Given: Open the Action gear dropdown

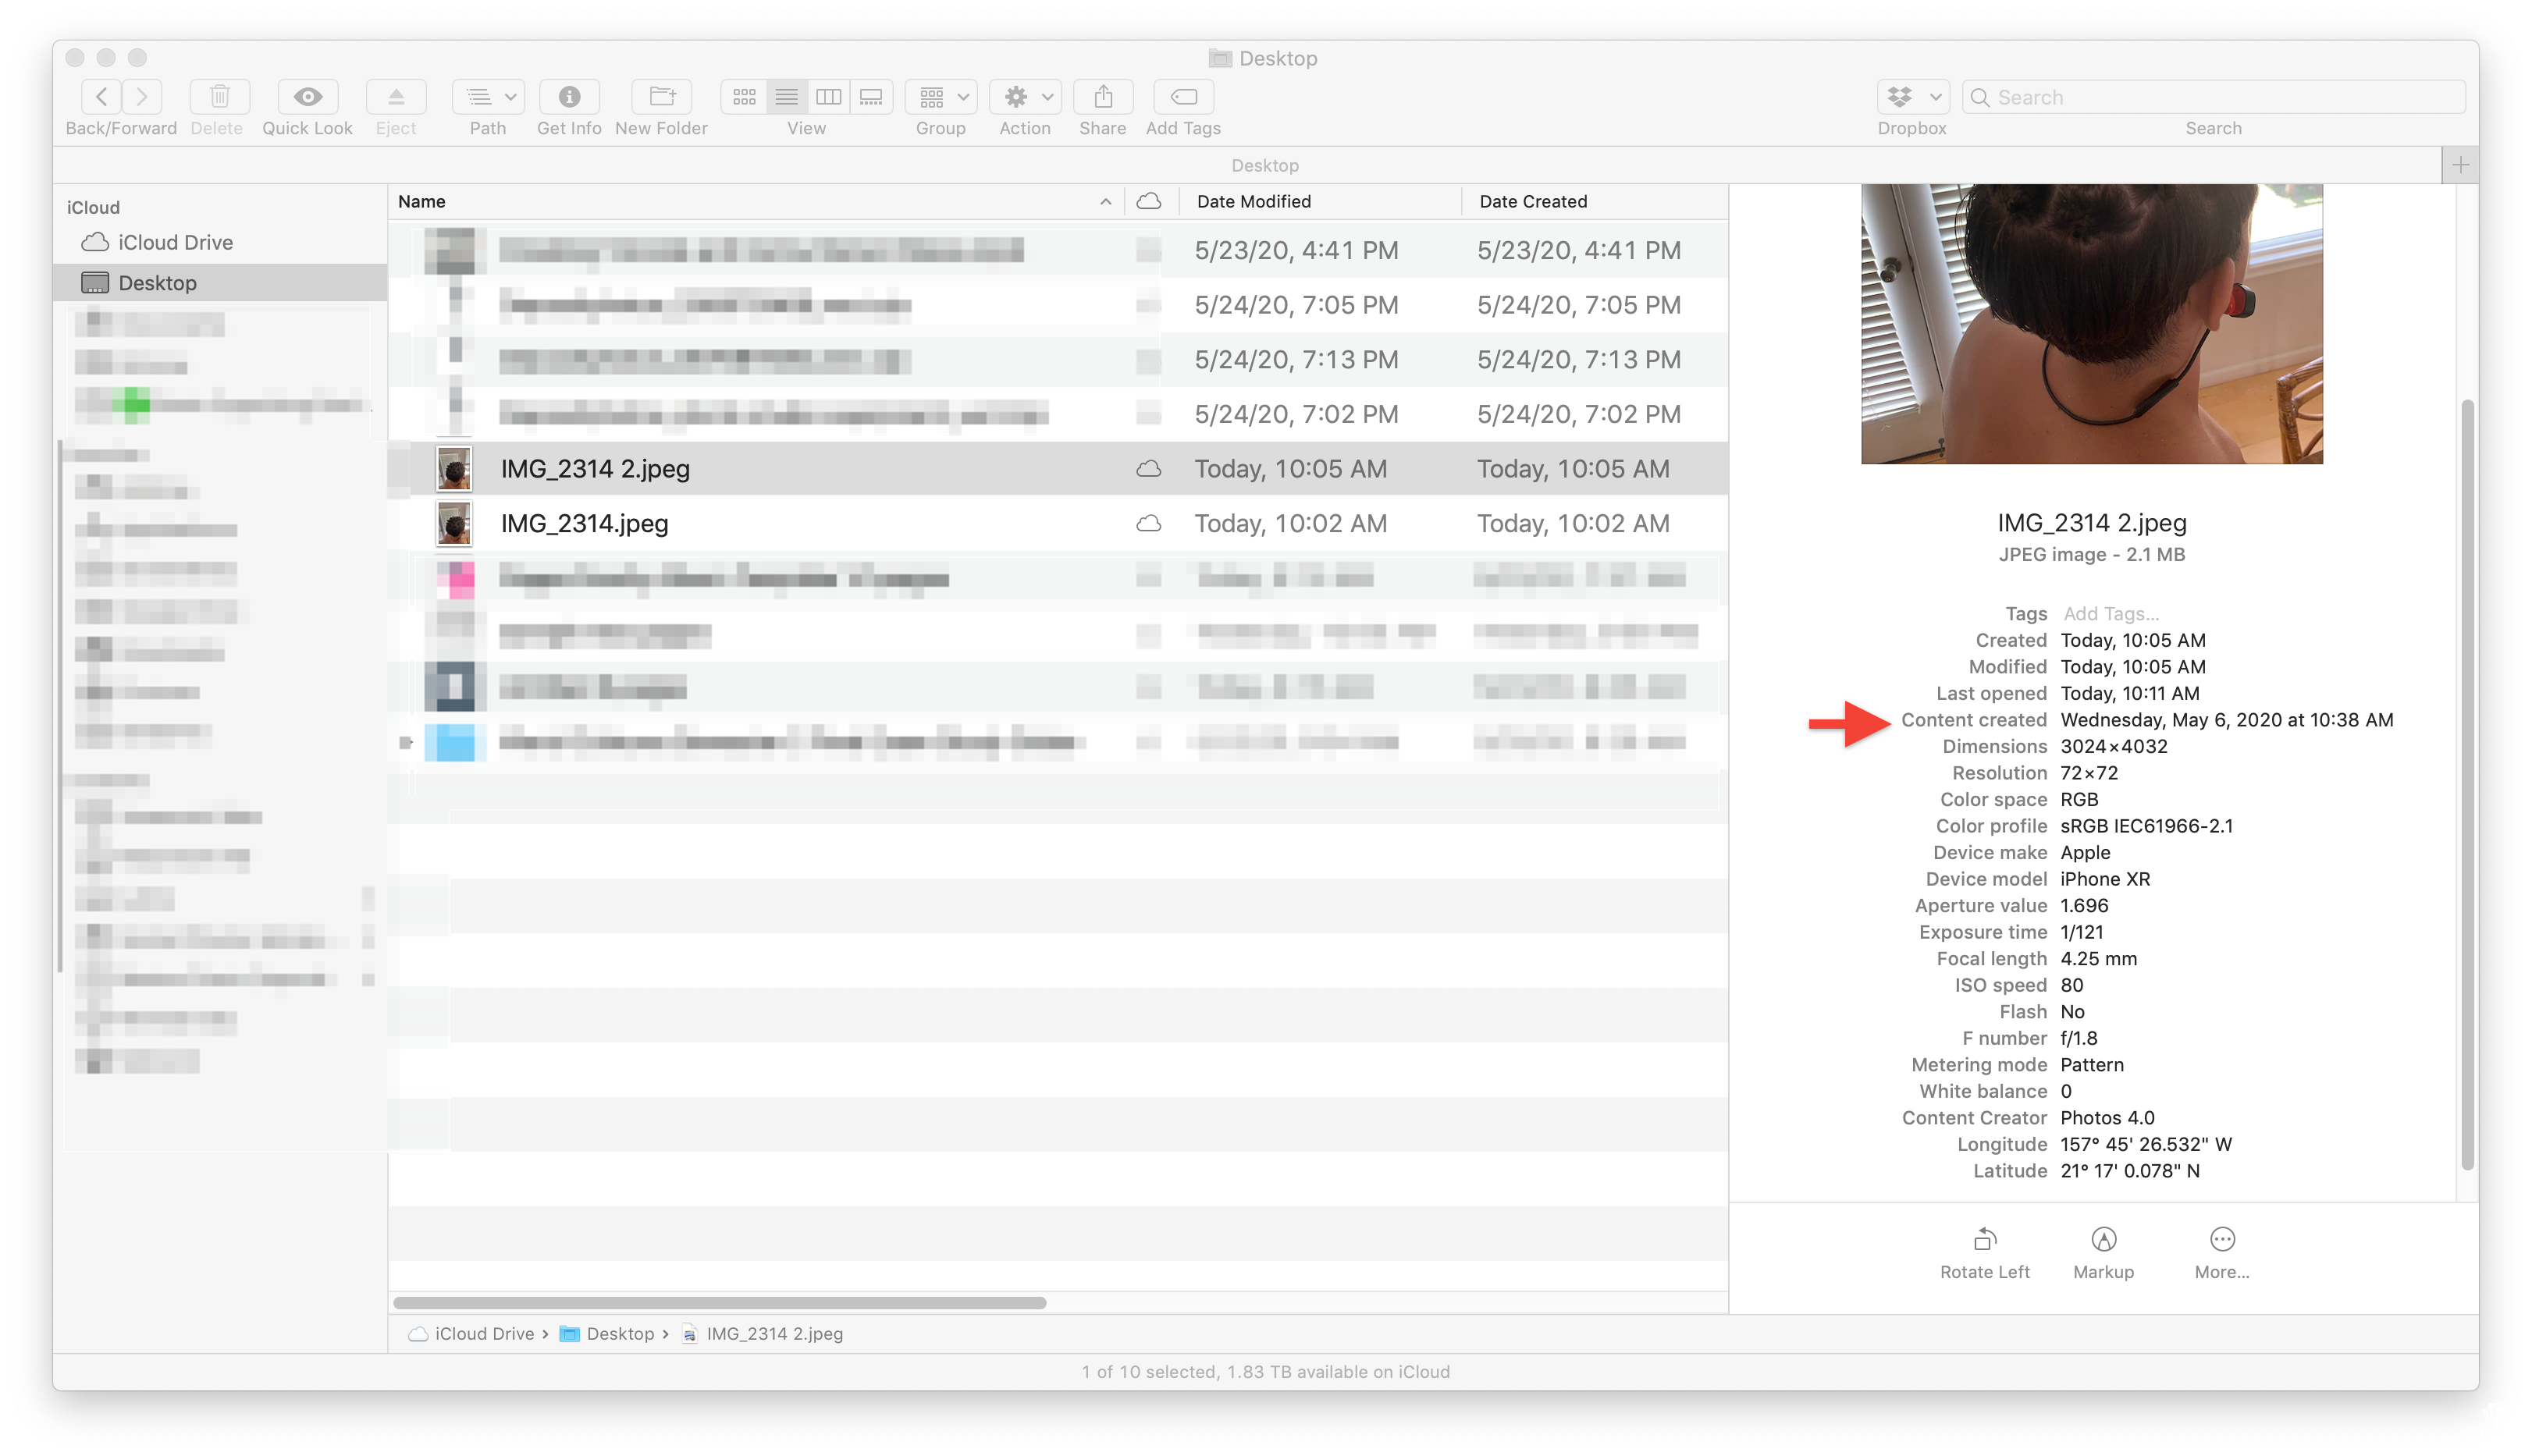Looking at the screenshot, I should point(1025,97).
